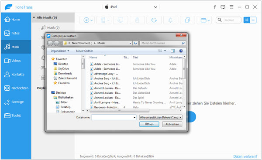Toggle the preview pane icon in dialog

tap(172, 51)
